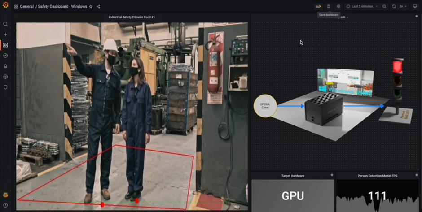The height and width of the screenshot is (212, 422).
Task: Click the Create plus icon in sidebar
Action: point(5,35)
